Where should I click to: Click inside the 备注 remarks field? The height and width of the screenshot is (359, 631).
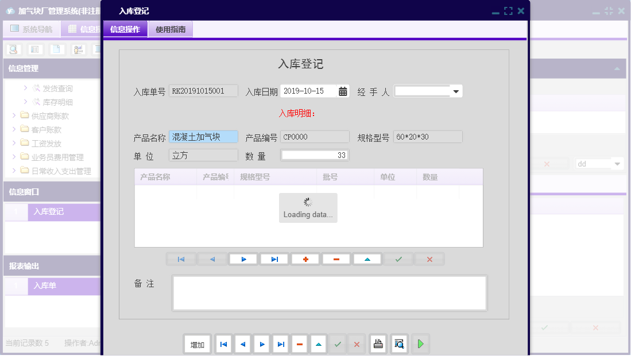(329, 293)
